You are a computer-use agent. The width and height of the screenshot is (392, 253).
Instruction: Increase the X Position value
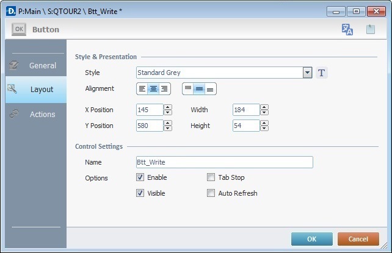pyautogui.click(x=168, y=107)
